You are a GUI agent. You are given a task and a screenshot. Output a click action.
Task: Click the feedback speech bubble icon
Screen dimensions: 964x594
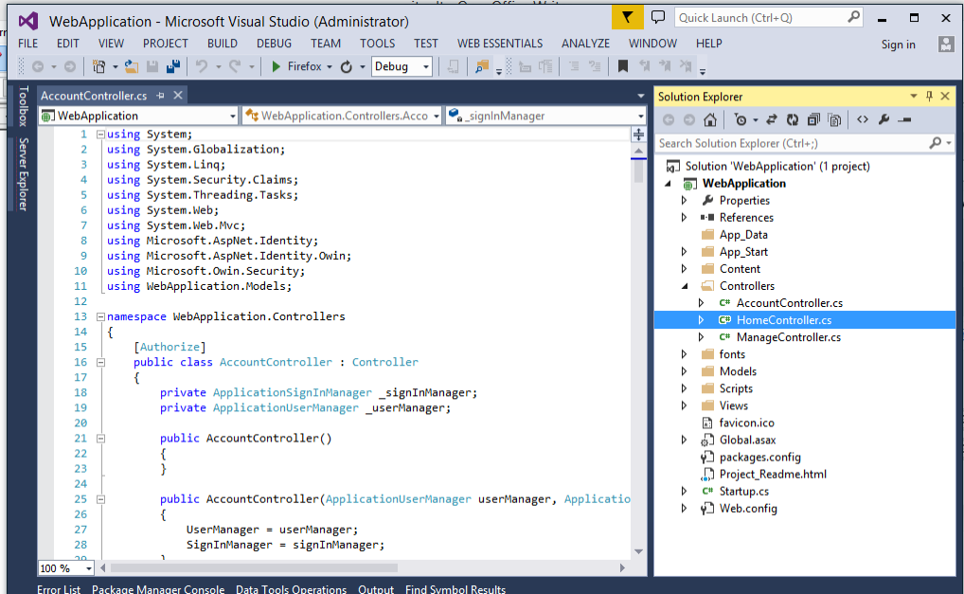(x=658, y=17)
